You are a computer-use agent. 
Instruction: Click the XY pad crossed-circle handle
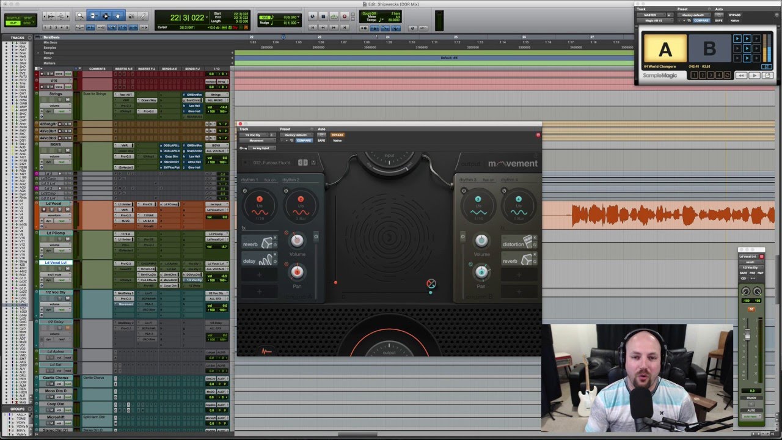pos(431,284)
